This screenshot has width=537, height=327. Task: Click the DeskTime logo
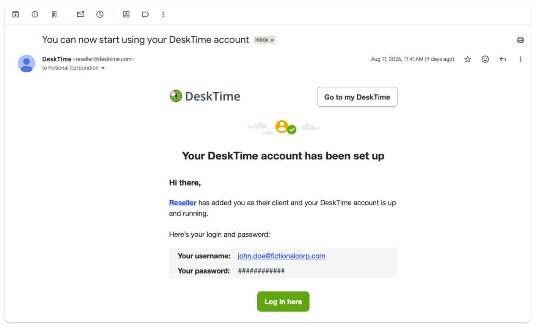[x=205, y=96]
